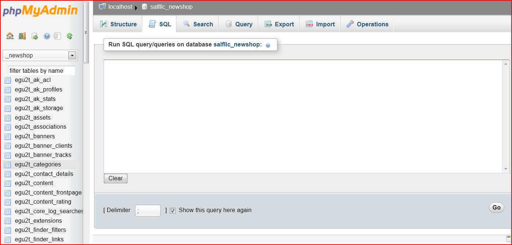Click the table icon beside egu2t_ak_storage
Viewport: 512px width, 245px height.
tap(8, 108)
